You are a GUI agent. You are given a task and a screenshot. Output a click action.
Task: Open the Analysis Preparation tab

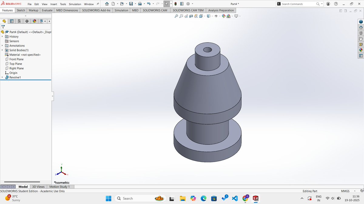click(221, 10)
